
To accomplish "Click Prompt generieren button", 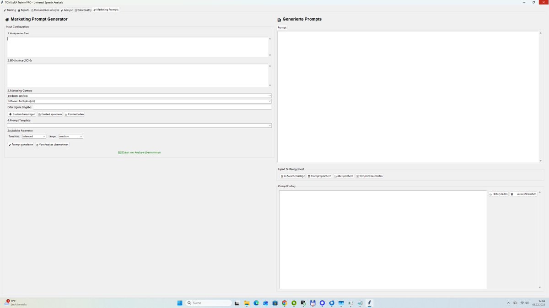I will 21,144.
